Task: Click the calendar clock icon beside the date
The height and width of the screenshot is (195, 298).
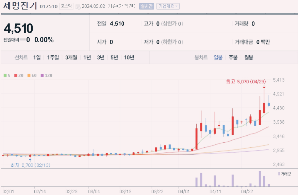Action: 78,7
